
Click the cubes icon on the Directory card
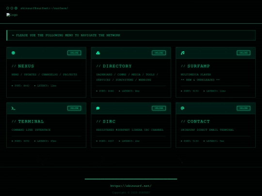[98, 53]
